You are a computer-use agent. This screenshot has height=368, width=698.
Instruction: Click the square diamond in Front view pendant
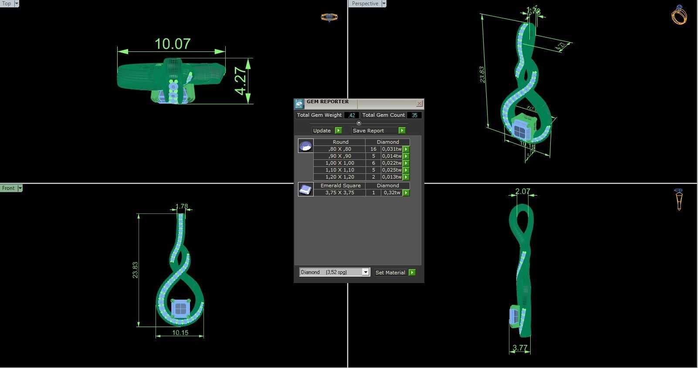tap(180, 308)
